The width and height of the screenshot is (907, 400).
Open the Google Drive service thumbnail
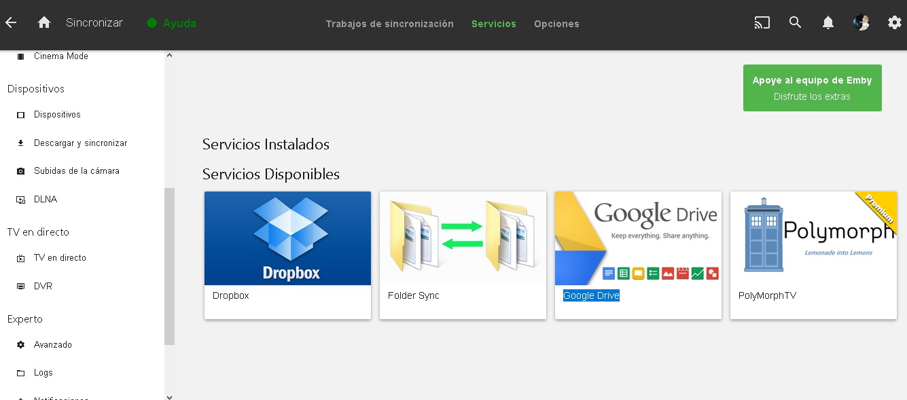[x=638, y=238]
